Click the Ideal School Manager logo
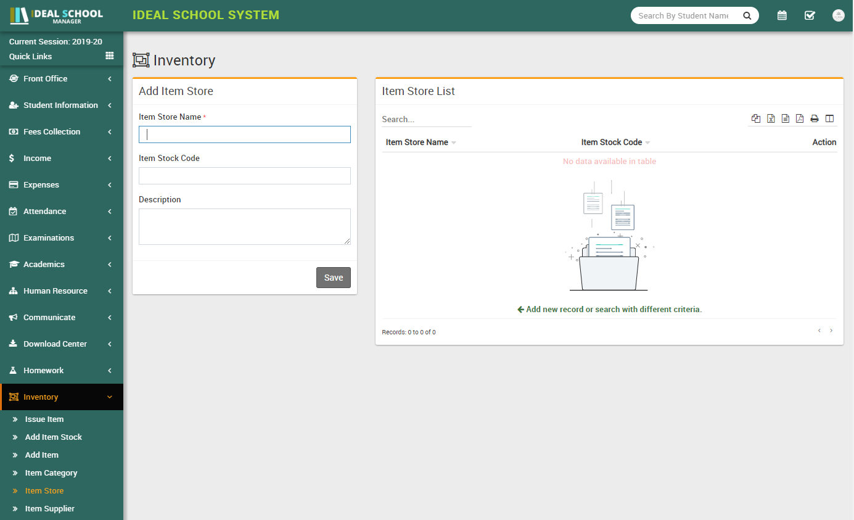Image resolution: width=854 pixels, height=520 pixels. 57,15
